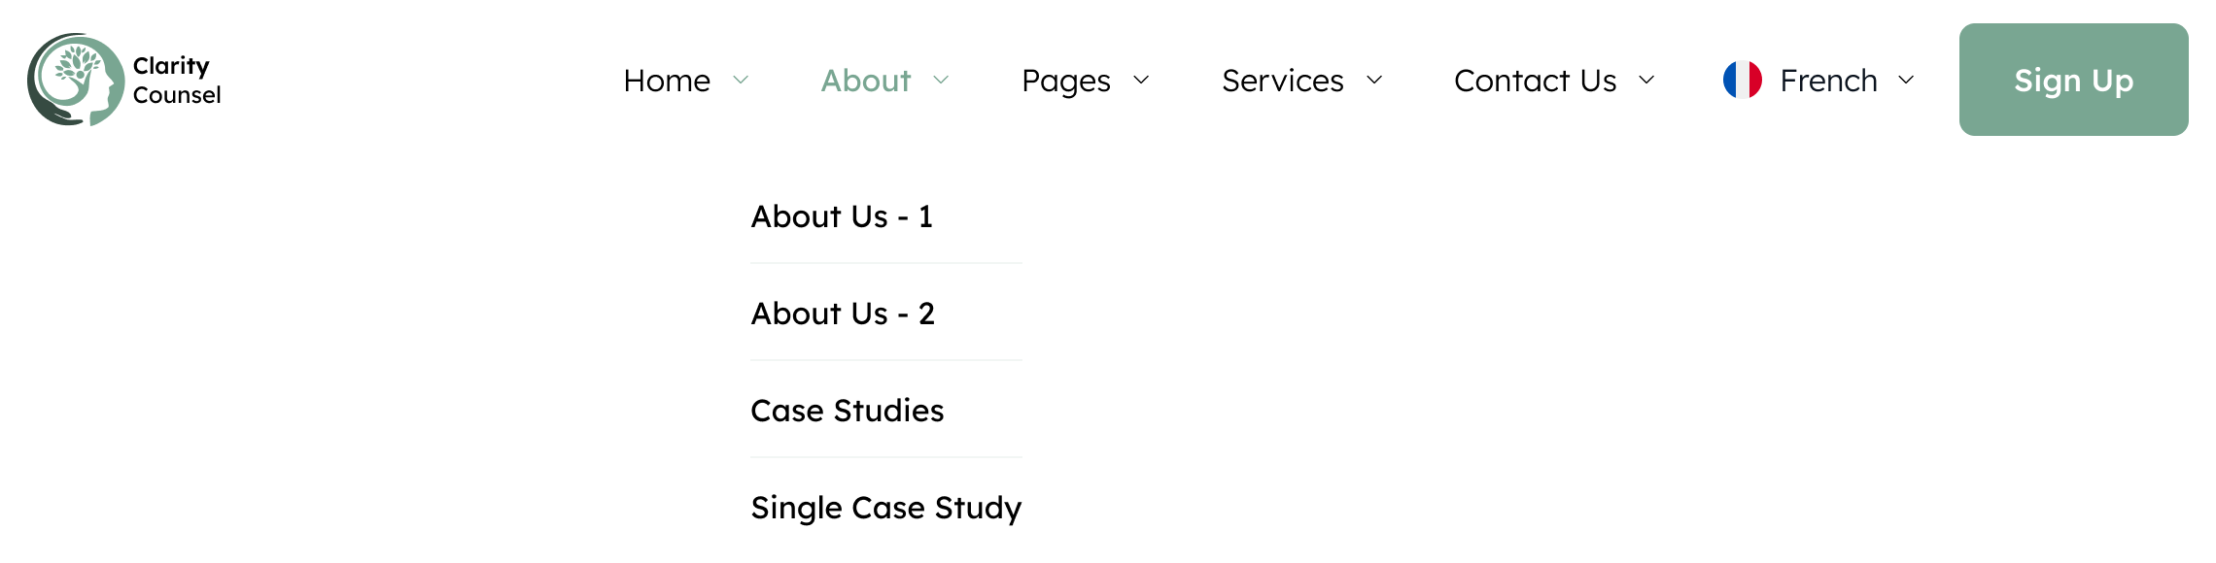Expand the Pages dropdown chevron
2216x563 pixels.
click(1141, 80)
